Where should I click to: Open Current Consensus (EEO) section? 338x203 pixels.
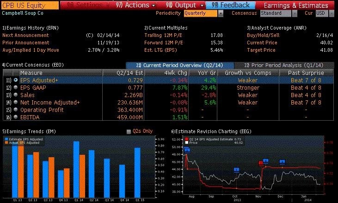[33, 65]
